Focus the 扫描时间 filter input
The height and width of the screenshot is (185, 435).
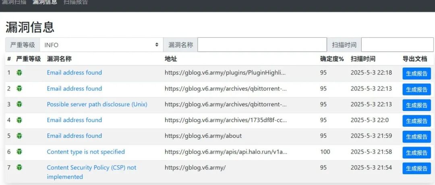pos(397,45)
